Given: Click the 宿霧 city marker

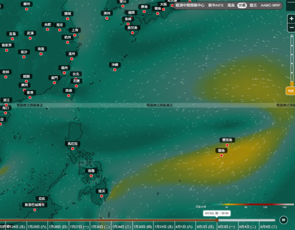Looking at the screenshot, I should pyautogui.click(x=91, y=176).
